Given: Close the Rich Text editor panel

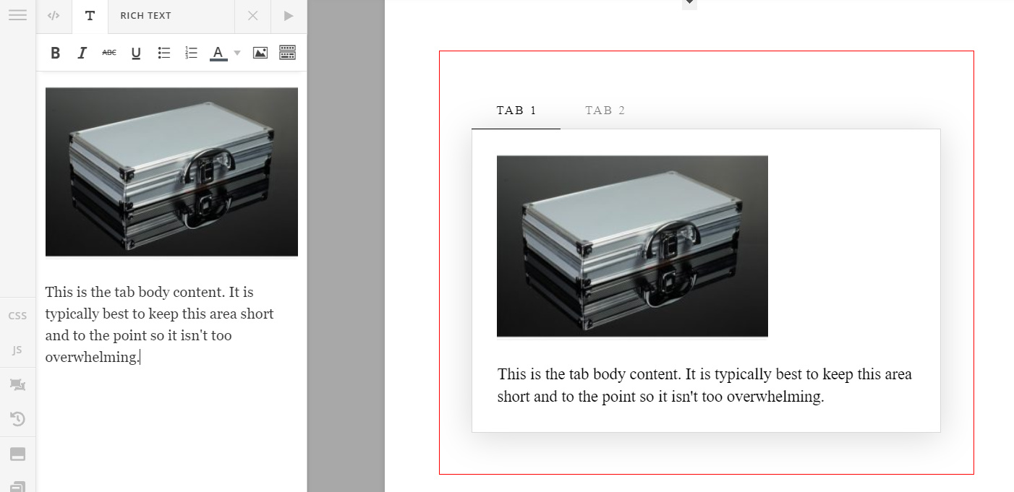Looking at the screenshot, I should click(x=252, y=16).
